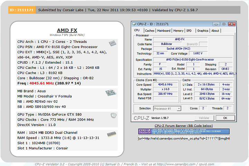Click the NB : AMD RD9x0 rev 02 line

coord(37,102)
